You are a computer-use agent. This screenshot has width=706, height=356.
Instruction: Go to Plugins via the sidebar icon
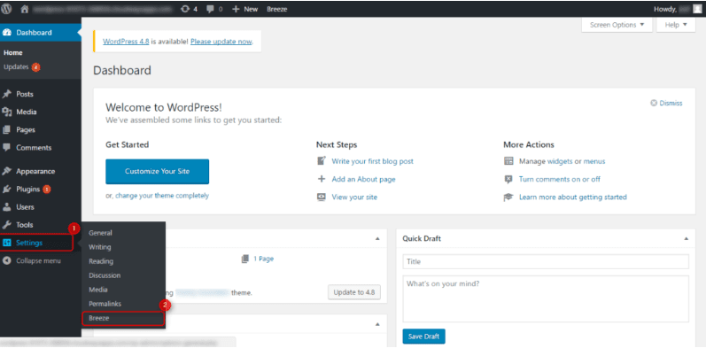pyautogui.click(x=7, y=189)
